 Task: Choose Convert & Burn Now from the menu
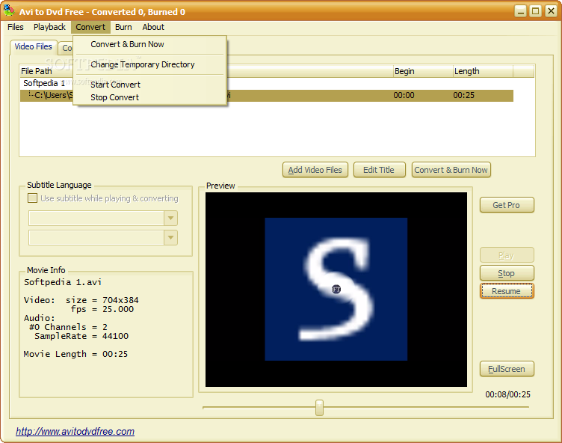tap(127, 44)
